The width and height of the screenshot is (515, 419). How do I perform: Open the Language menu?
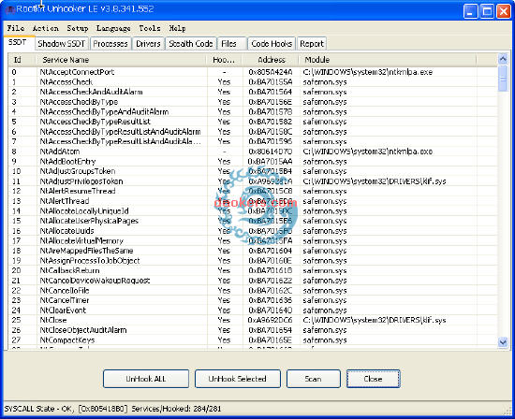point(113,28)
